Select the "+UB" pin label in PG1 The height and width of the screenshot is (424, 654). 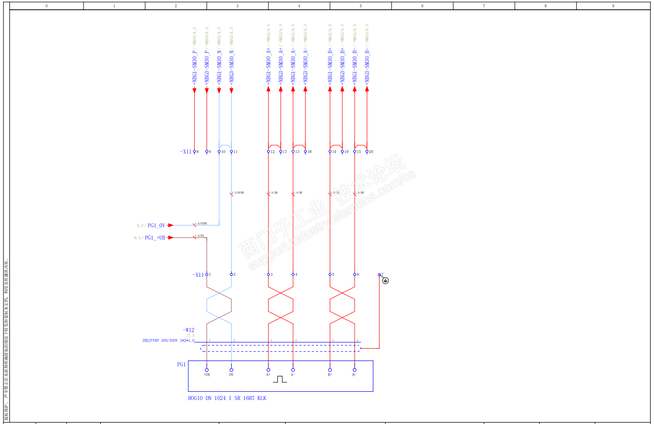pos(207,375)
